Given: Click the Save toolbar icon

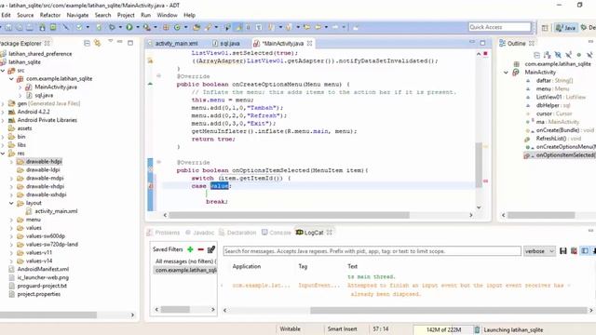Looking at the screenshot, I should point(8,27).
